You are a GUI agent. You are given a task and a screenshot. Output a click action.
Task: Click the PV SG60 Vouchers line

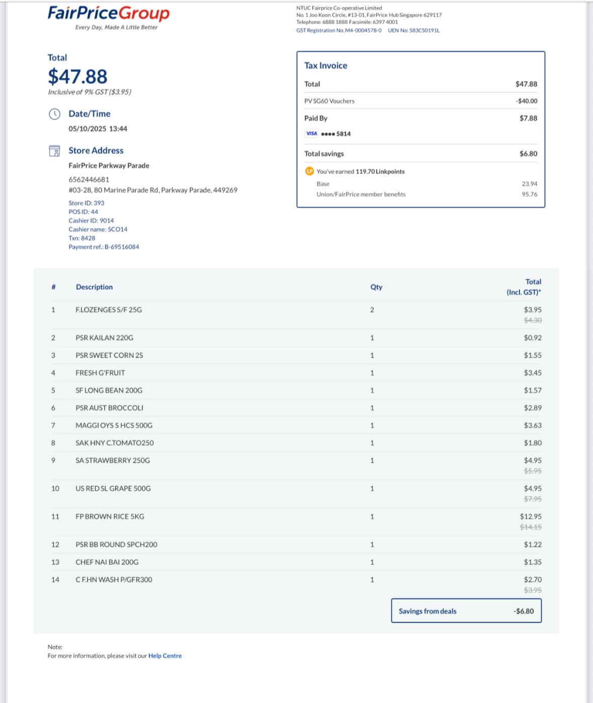click(x=420, y=101)
